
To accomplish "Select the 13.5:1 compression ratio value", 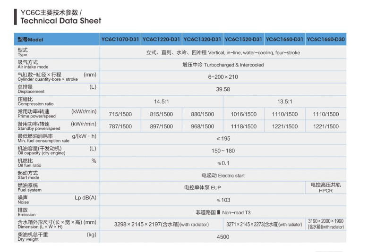I will click(284, 101).
